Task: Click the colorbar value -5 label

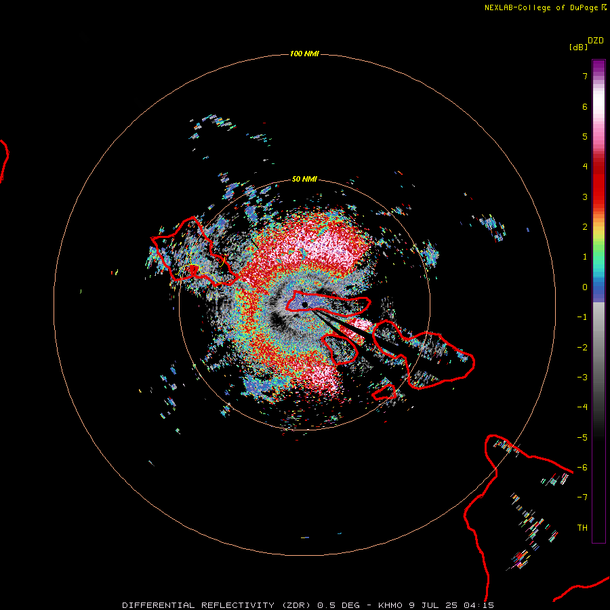Action: pyautogui.click(x=582, y=438)
